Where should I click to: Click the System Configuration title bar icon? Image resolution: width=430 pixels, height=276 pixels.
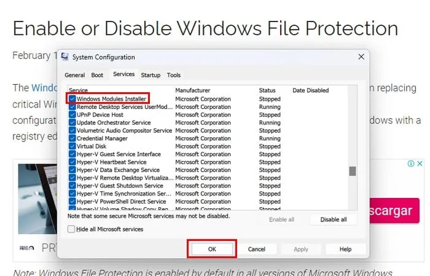point(65,57)
